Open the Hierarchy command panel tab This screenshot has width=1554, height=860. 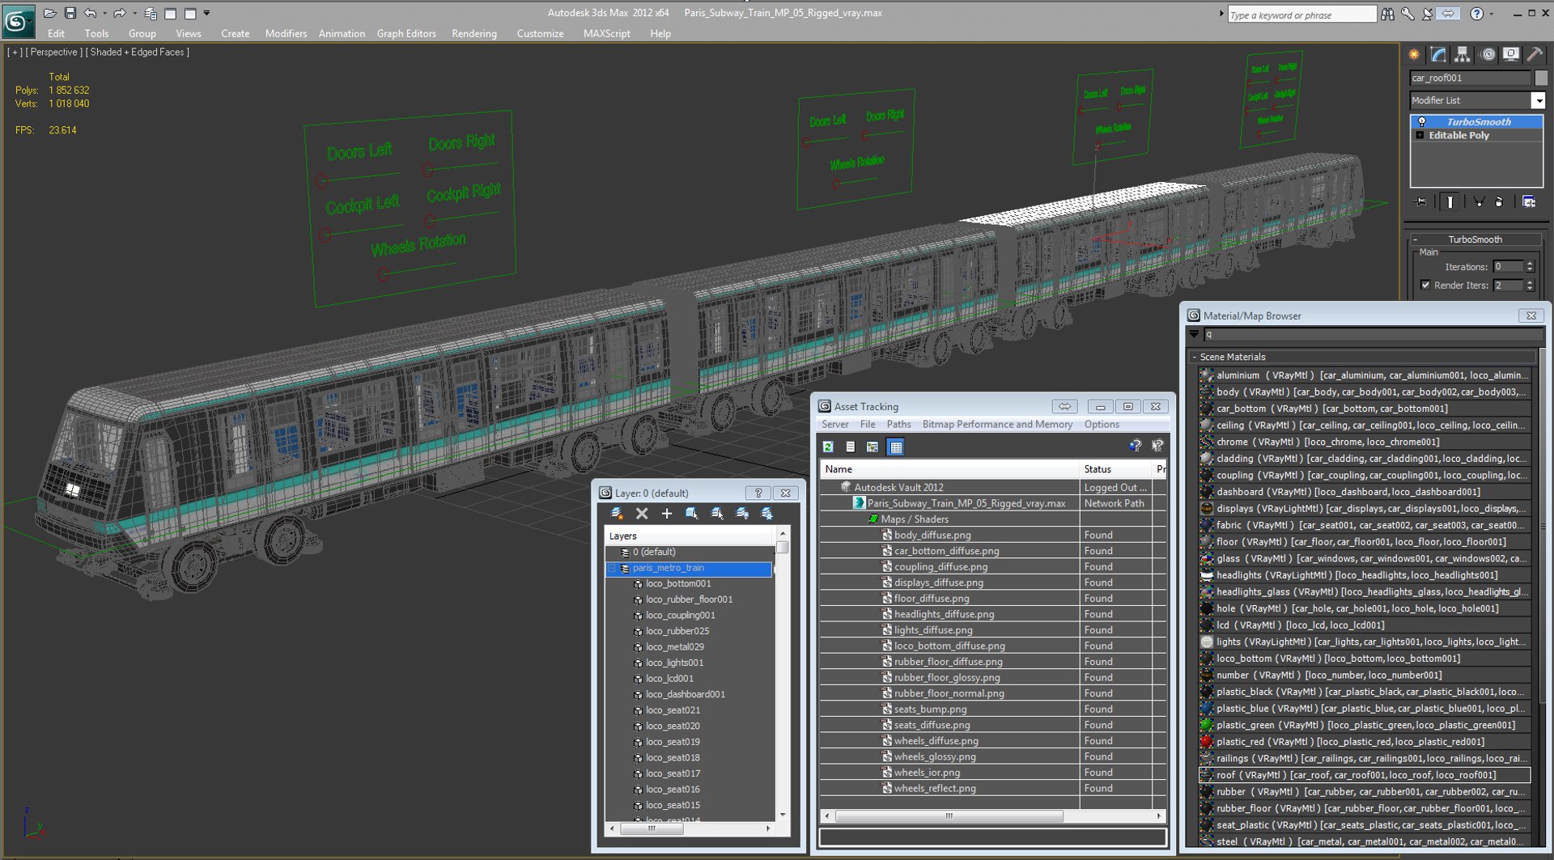point(1463,54)
